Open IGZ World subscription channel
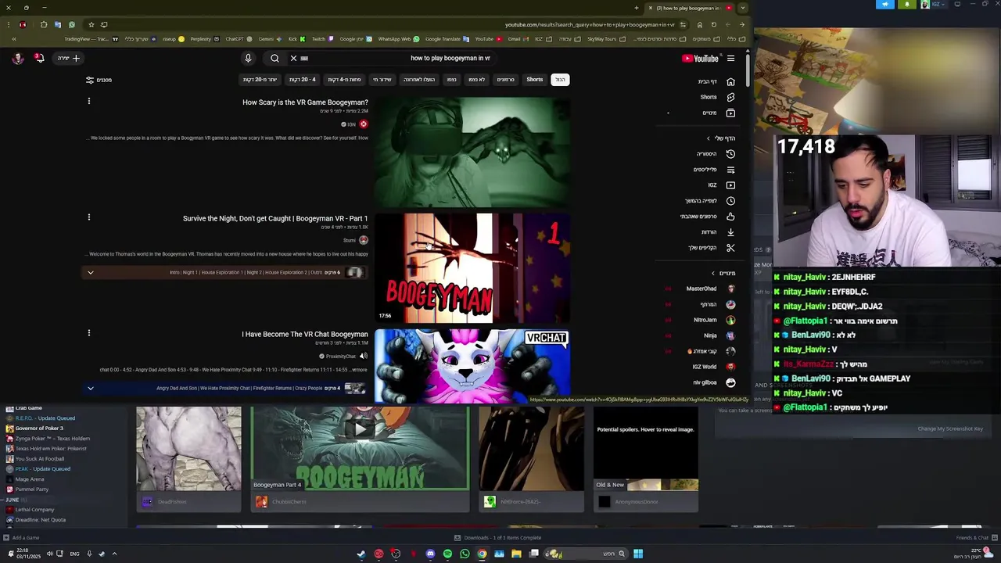1001x563 pixels. [713, 367]
